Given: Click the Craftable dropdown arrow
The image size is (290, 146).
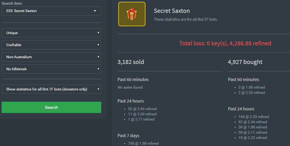Looking at the screenshot, I should (x=98, y=45).
